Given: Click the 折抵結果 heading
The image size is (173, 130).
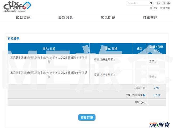Looking at the screenshot, I should (14, 39).
